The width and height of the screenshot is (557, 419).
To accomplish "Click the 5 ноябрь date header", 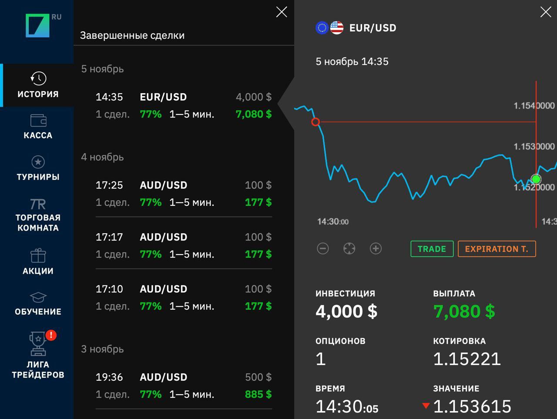I will click(102, 69).
